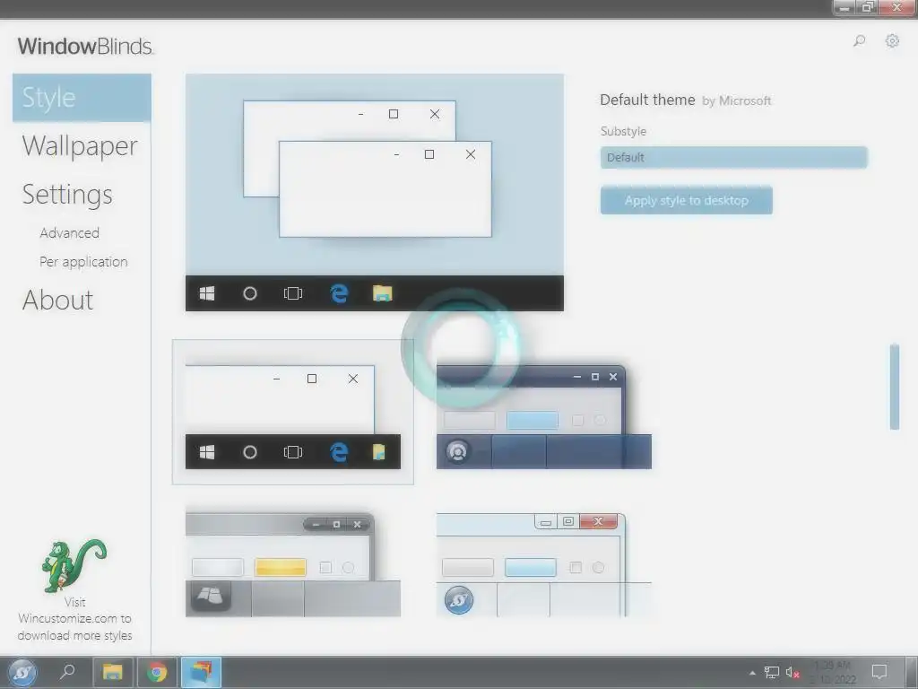The height and width of the screenshot is (689, 918).
Task: Open File Explorer from the taskbar
Action: click(112, 673)
